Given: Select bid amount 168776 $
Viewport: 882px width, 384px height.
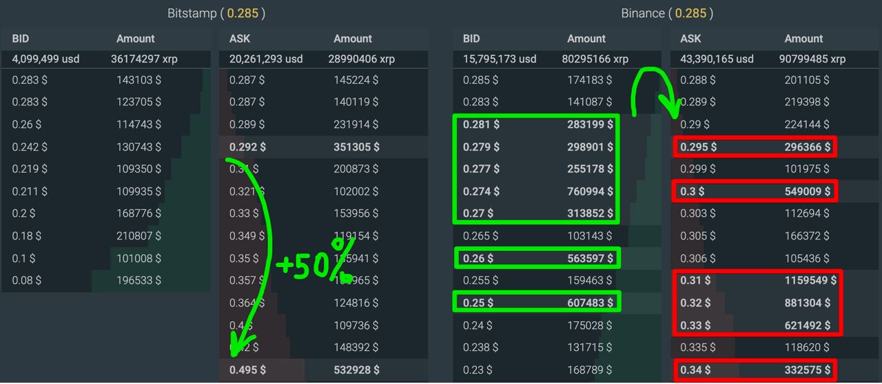Looking at the screenshot, I should coord(139,213).
